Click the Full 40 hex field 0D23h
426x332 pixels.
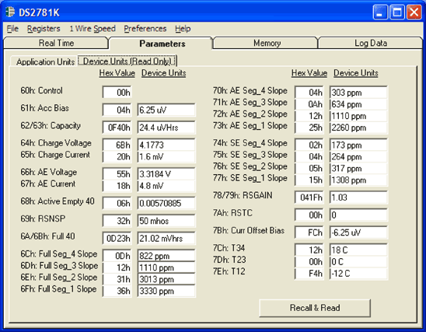117,238
